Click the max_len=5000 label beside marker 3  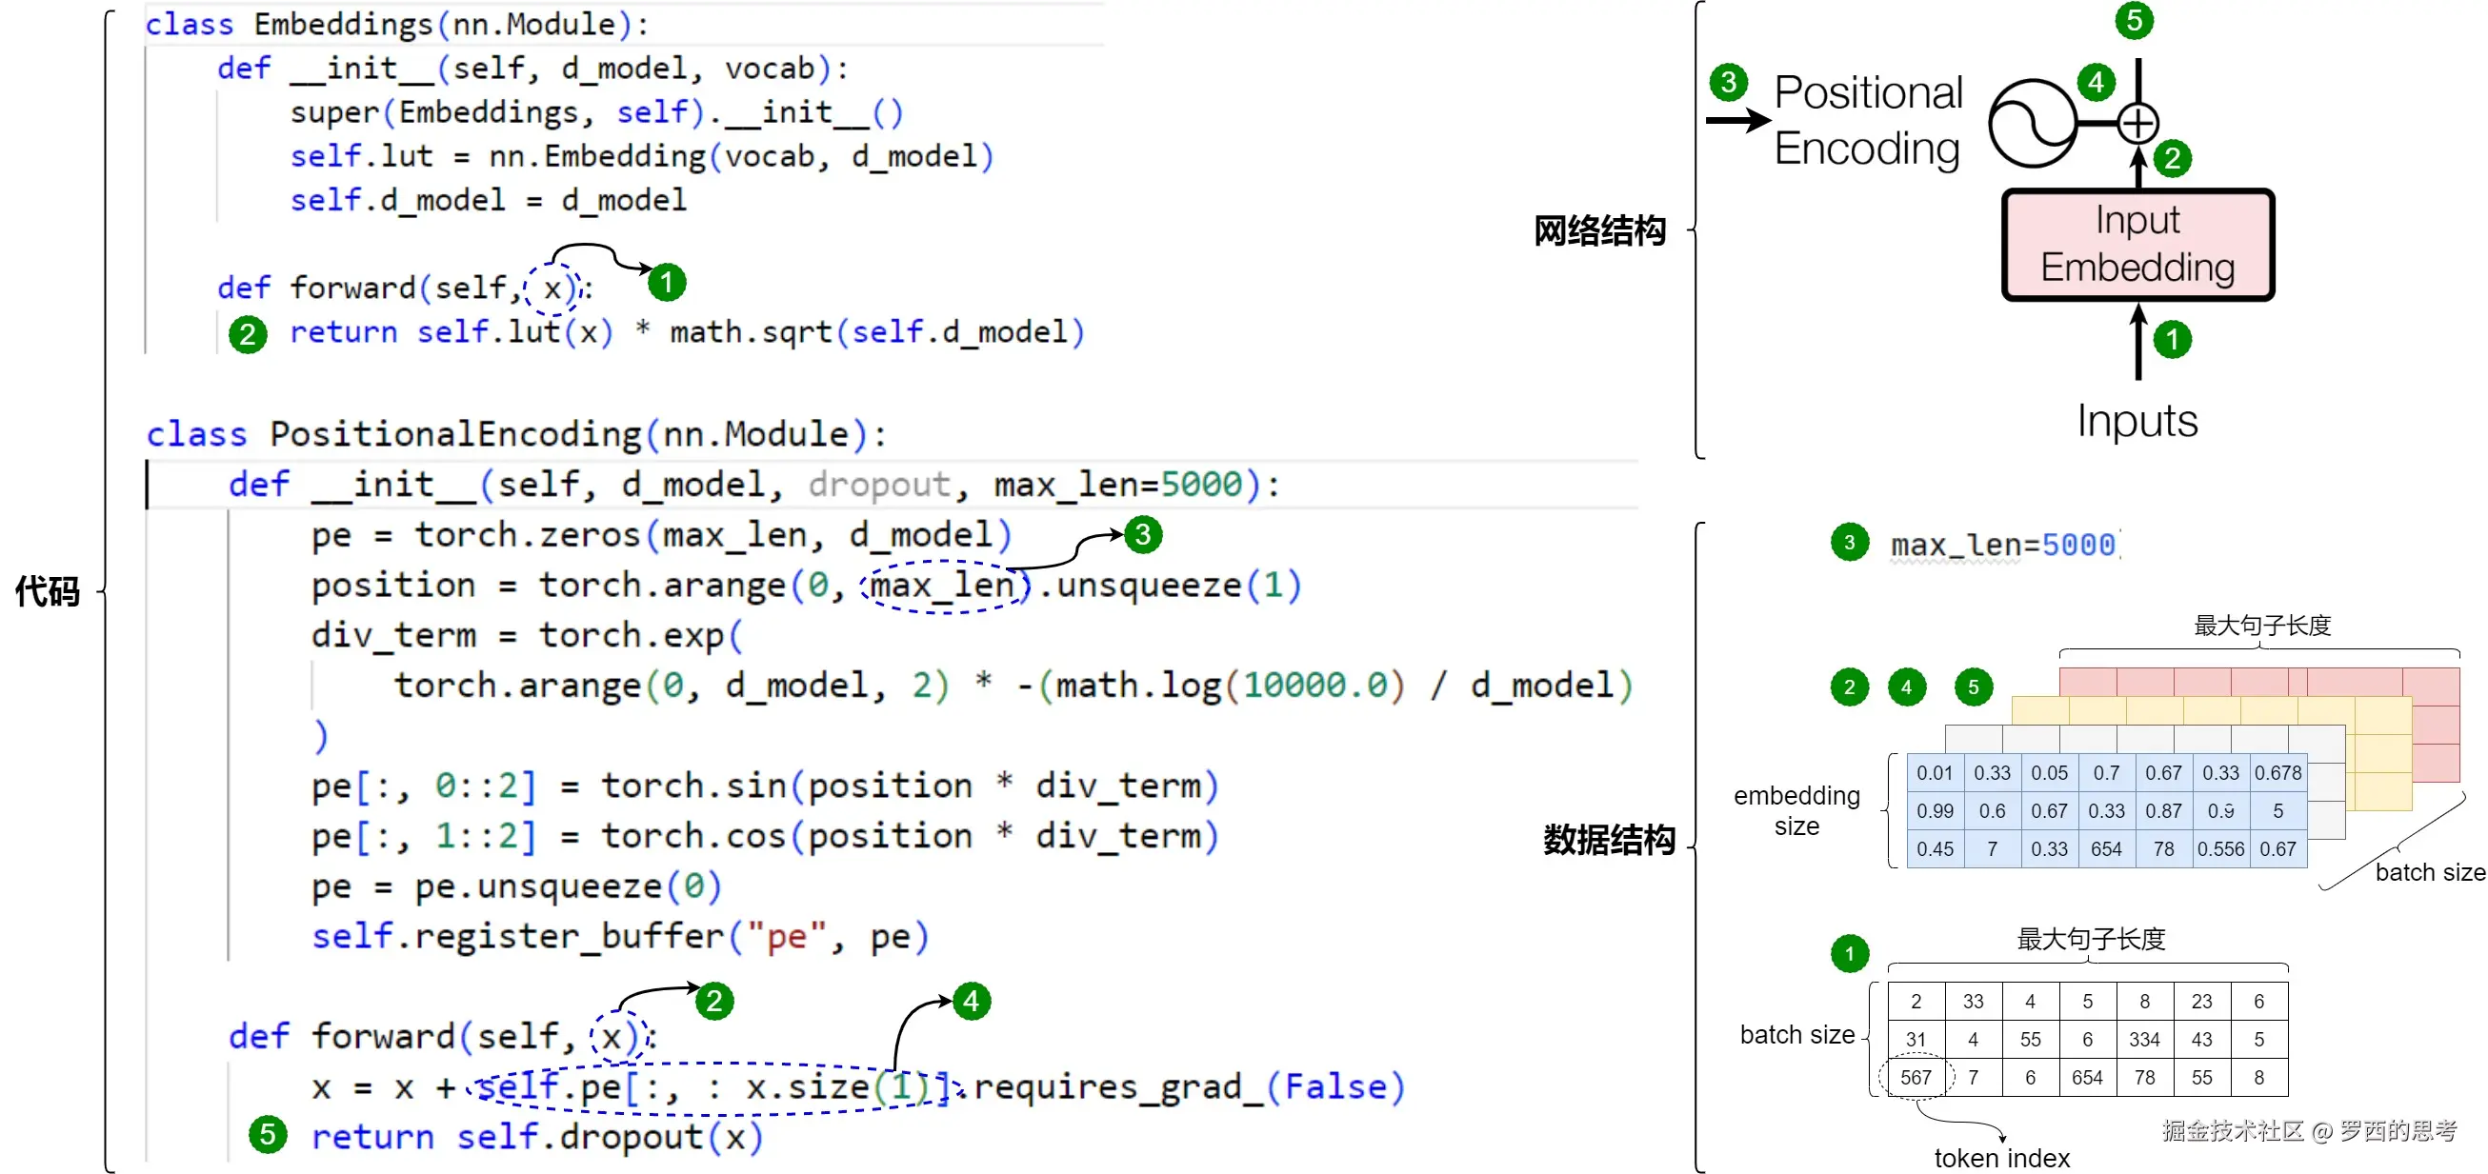[x=2002, y=545]
